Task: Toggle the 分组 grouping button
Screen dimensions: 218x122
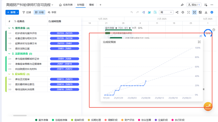Action: coord(39,12)
